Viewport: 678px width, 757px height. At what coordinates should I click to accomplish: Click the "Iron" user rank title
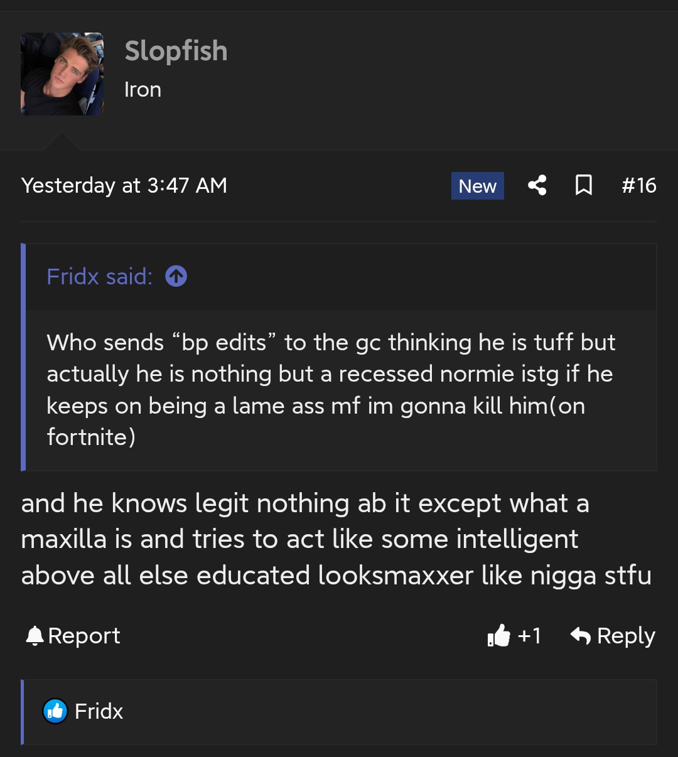[143, 90]
